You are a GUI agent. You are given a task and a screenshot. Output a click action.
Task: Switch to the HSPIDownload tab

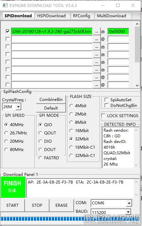[51, 16]
